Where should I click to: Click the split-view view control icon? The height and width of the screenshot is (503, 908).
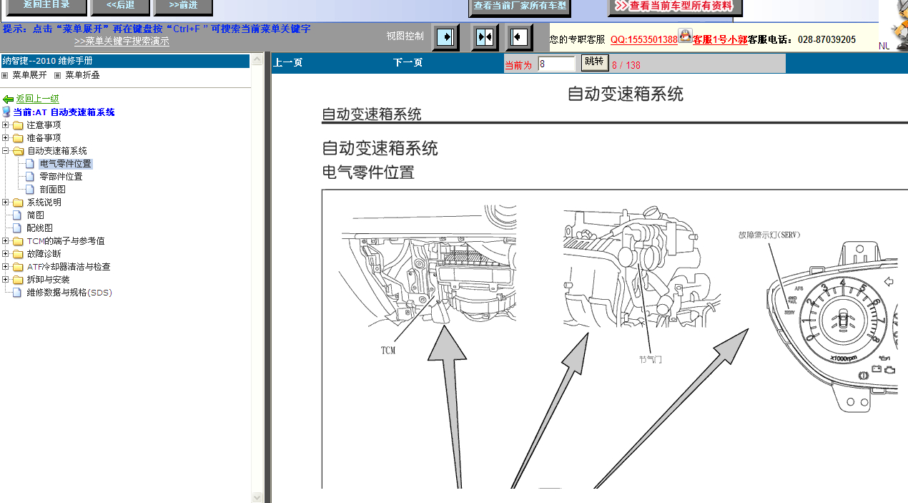click(x=485, y=36)
